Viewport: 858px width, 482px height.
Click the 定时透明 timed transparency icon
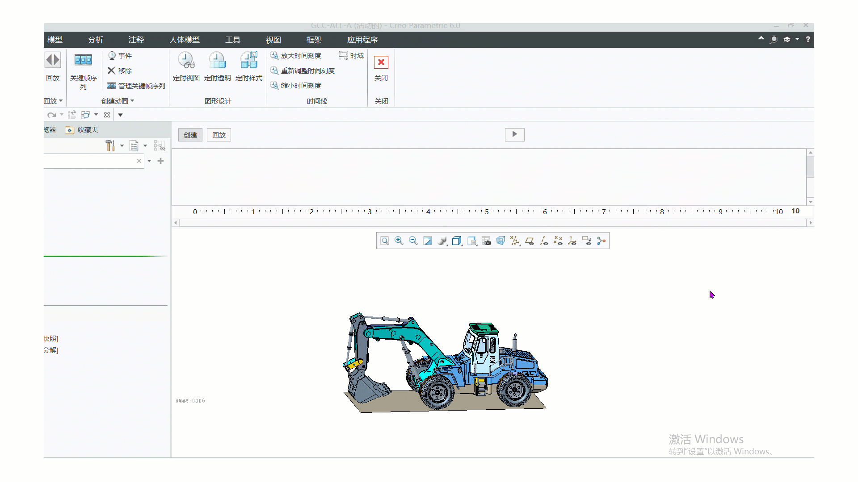[x=217, y=60]
